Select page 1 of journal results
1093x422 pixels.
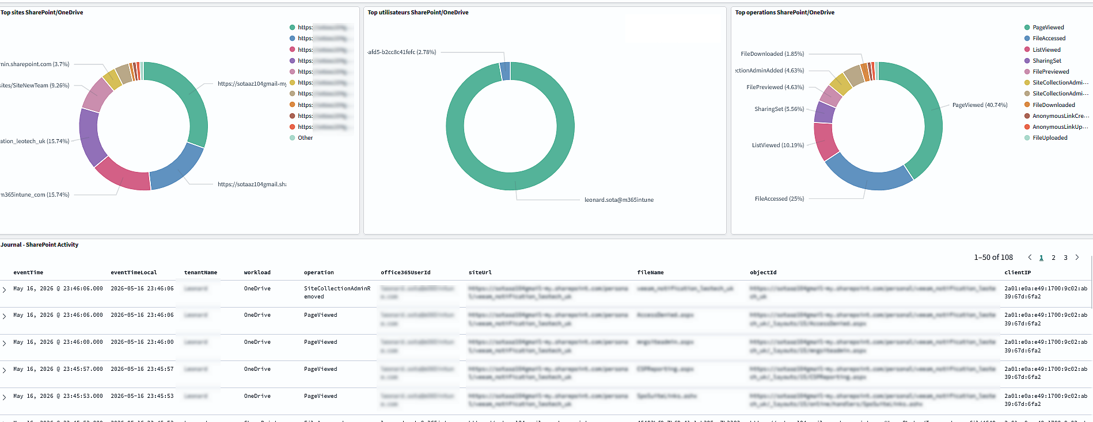tap(1041, 258)
